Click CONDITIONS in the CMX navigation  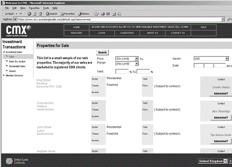[x=127, y=33]
